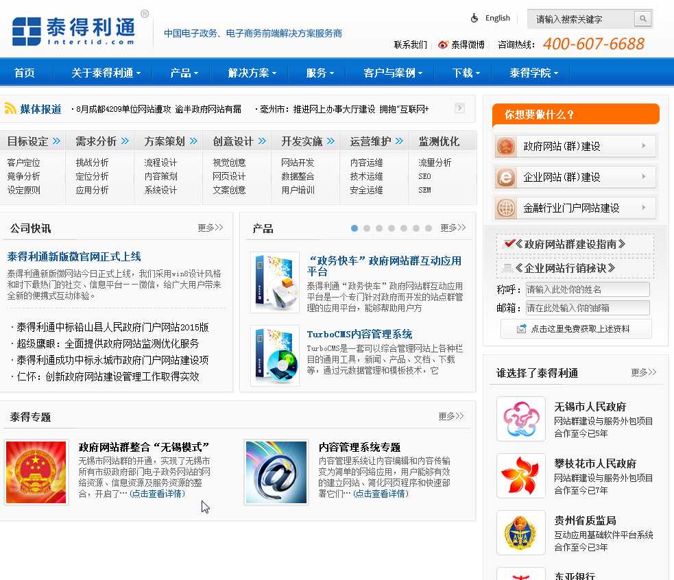674x580 pixels.
Task: Select the fourth product carousel dot
Action: click(392, 228)
